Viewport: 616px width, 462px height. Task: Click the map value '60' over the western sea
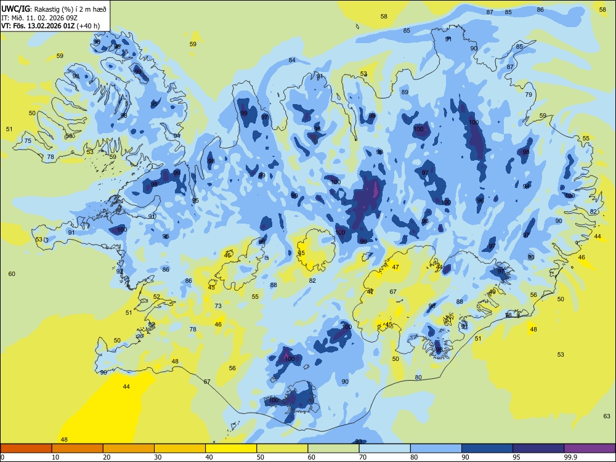12,274
